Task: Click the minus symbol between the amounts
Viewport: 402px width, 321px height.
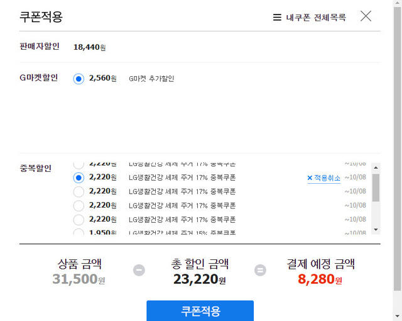Action: (139, 270)
